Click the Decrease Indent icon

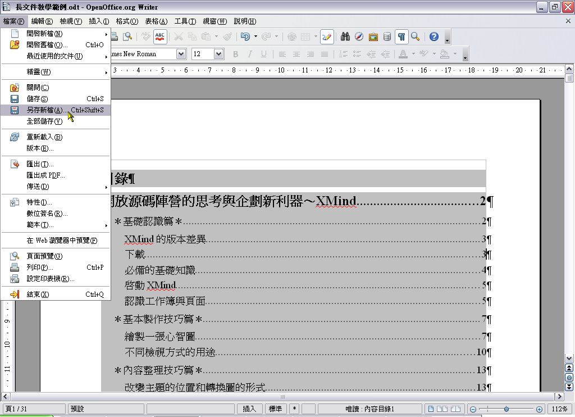point(371,55)
